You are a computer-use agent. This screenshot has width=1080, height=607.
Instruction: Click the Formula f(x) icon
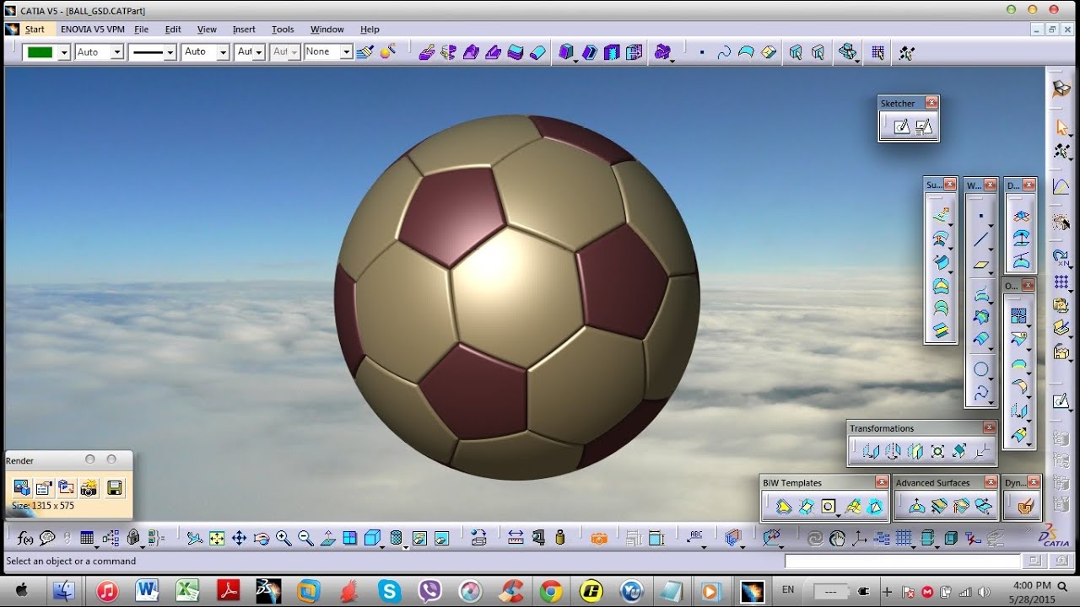click(25, 538)
